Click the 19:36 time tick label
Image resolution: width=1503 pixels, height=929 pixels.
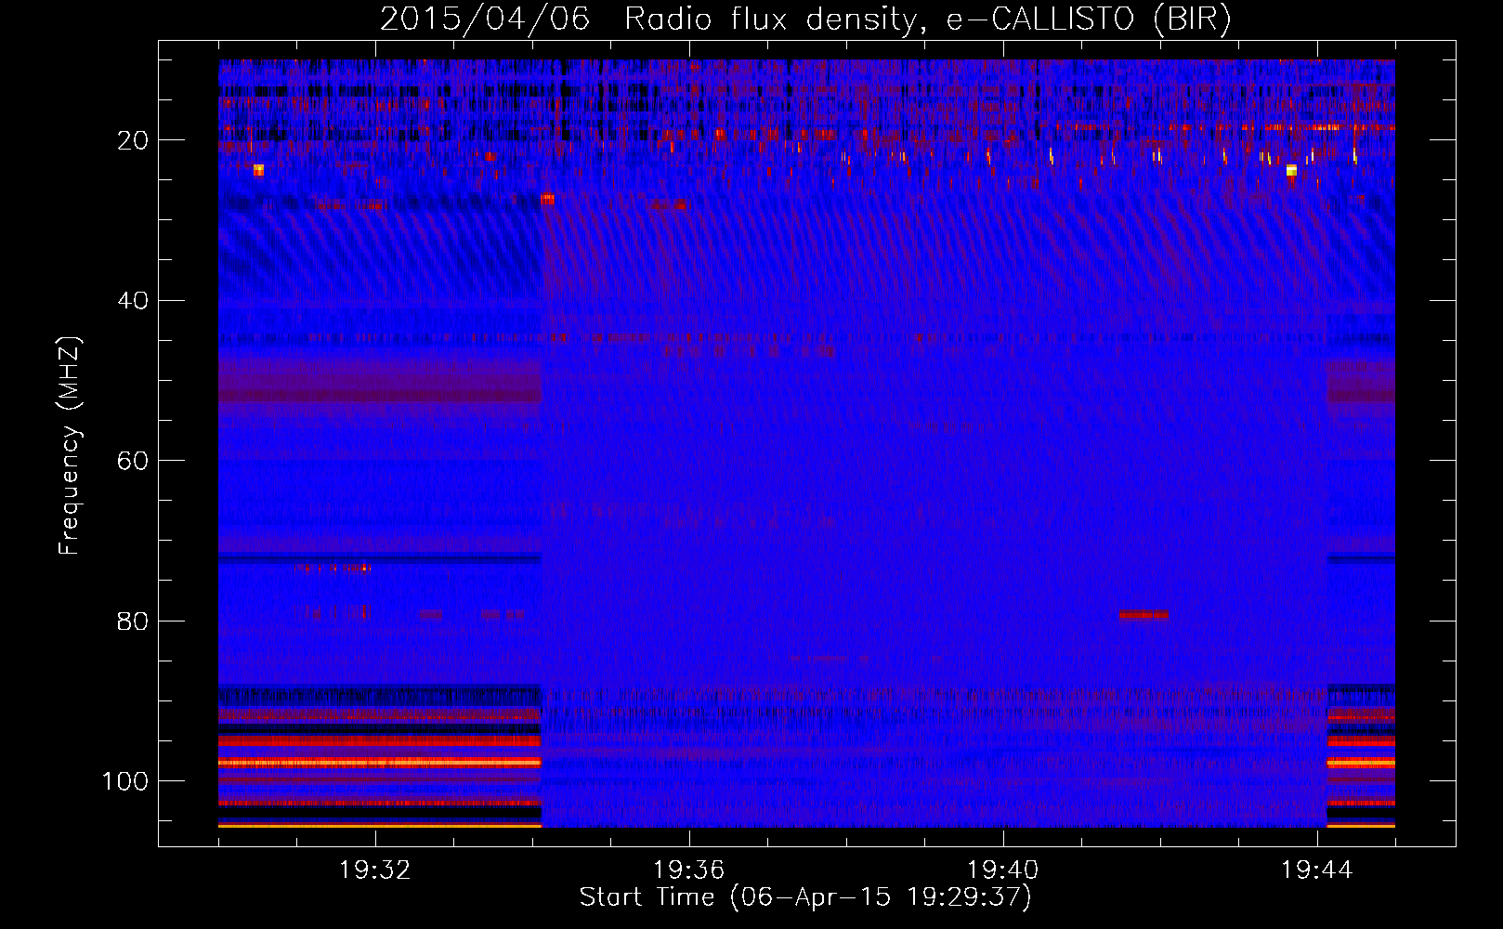coord(689,870)
